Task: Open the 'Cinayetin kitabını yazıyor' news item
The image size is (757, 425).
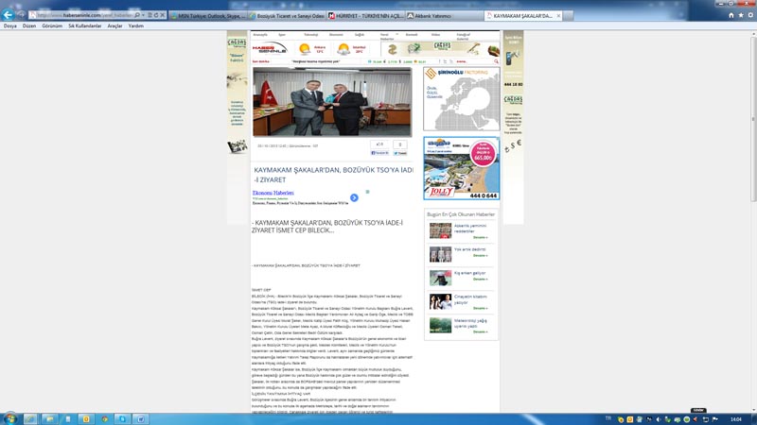Action: 461,301
